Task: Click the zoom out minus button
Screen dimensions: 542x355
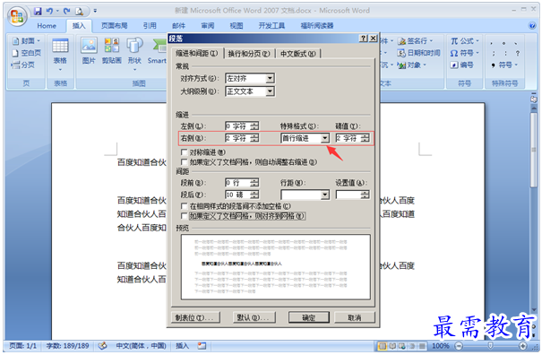Action: [x=459, y=346]
